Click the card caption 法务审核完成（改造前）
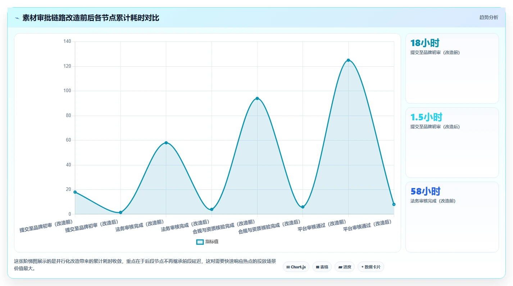Image resolution: width=513 pixels, height=286 pixels. point(433,201)
